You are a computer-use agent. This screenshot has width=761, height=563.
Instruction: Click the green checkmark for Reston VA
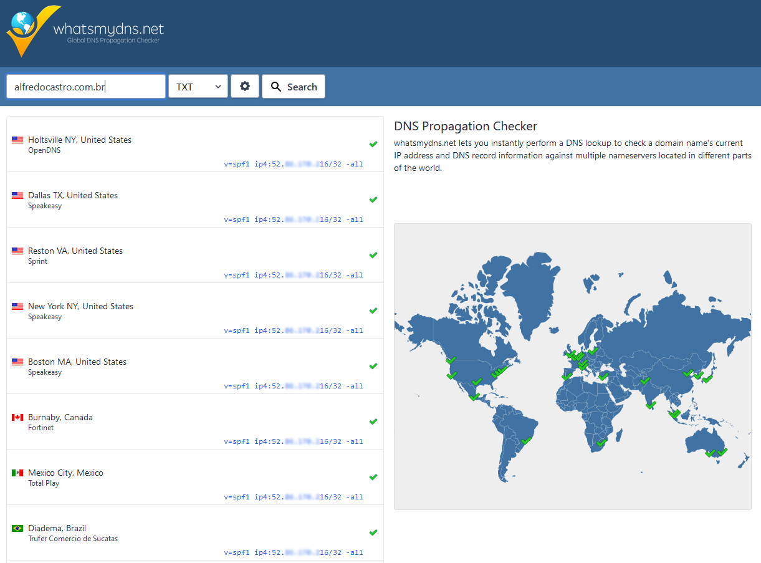(373, 255)
